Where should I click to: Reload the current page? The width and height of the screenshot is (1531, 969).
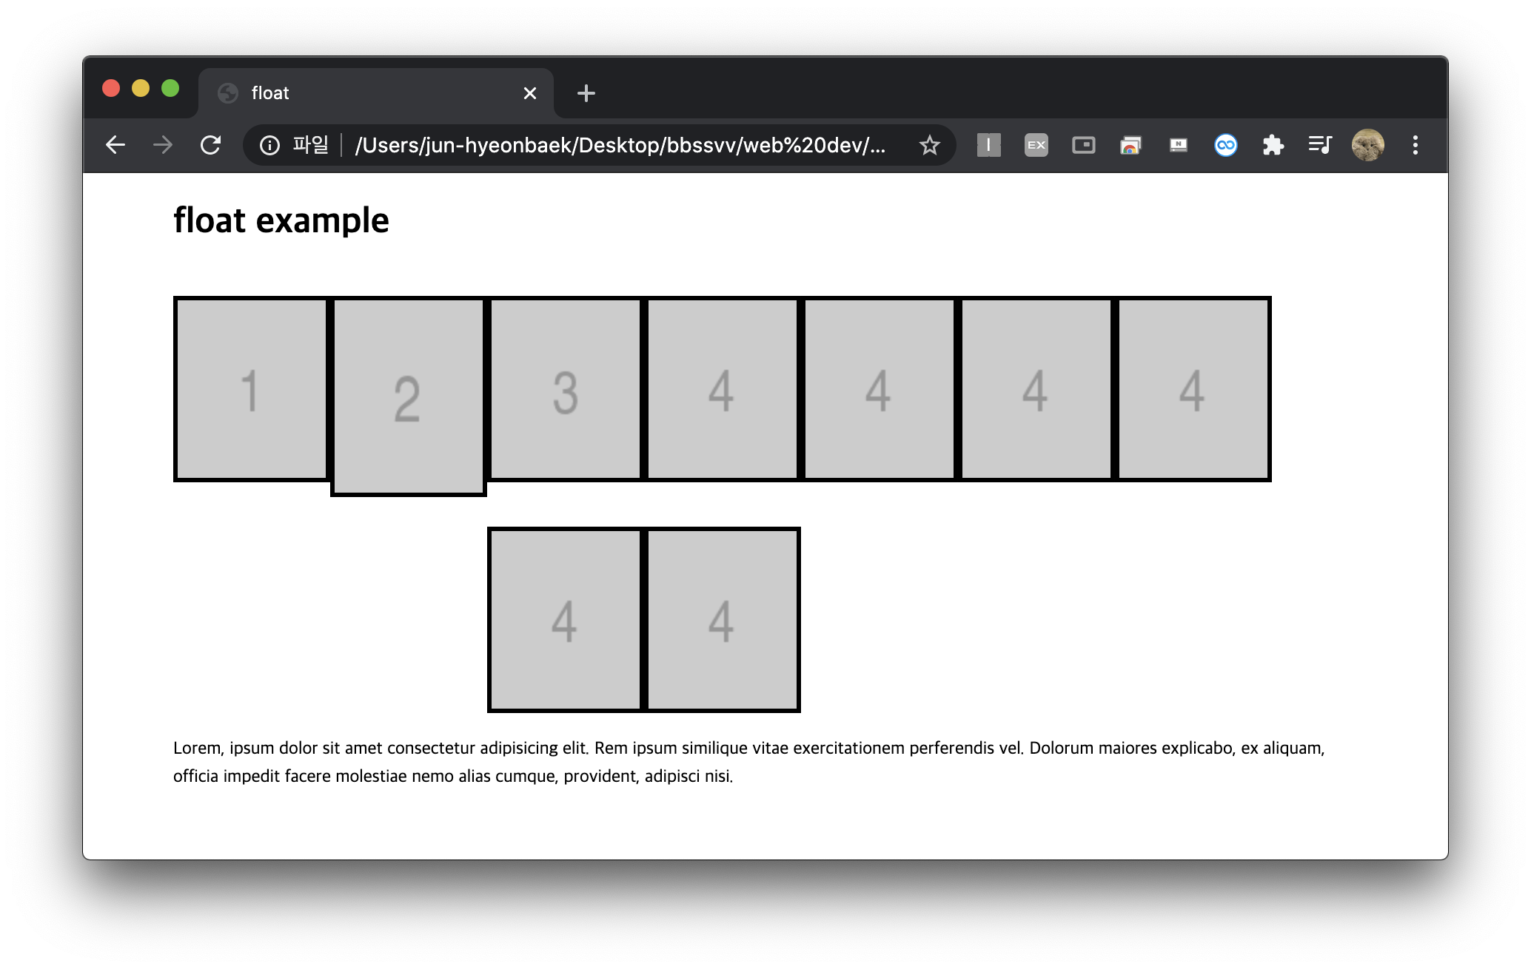pos(211,145)
